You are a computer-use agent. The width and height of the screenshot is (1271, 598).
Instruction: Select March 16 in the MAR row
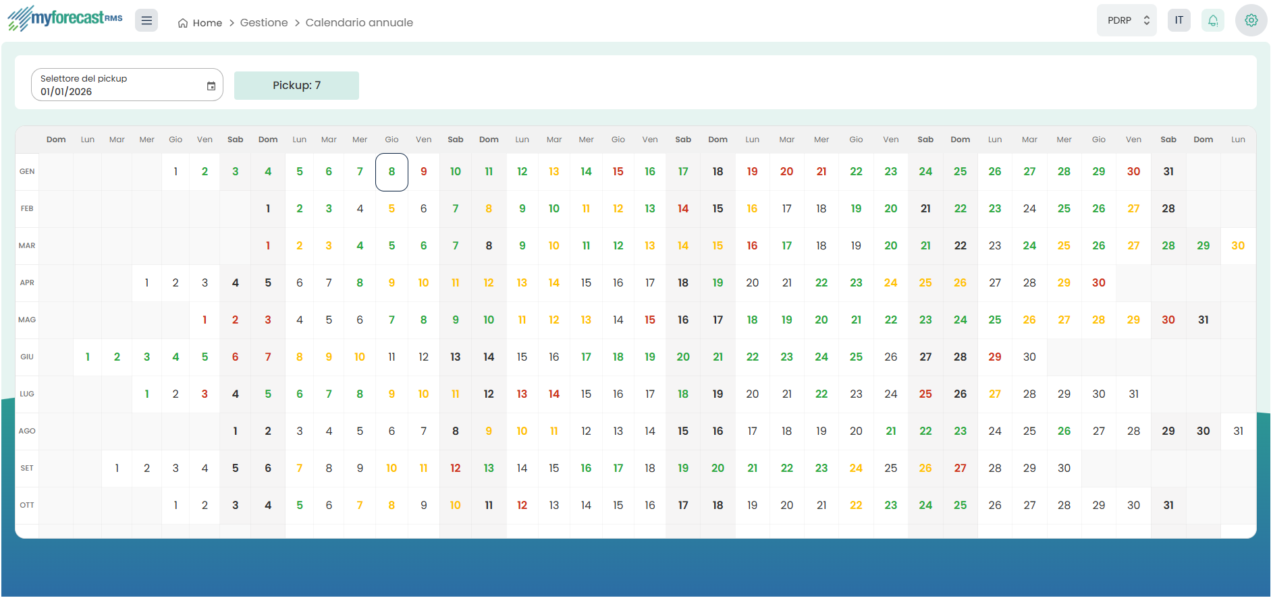click(752, 246)
